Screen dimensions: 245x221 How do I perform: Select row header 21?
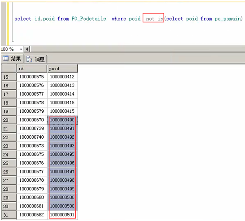click(9, 129)
